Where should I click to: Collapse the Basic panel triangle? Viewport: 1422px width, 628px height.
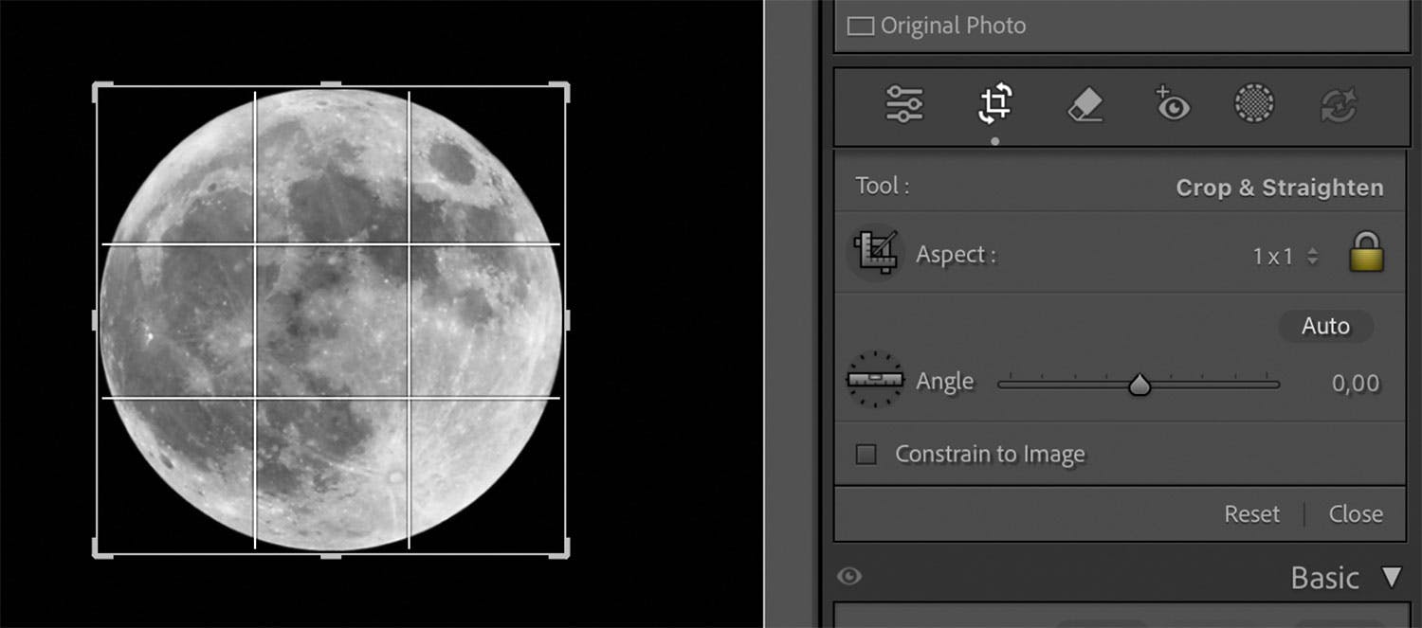[1391, 577]
